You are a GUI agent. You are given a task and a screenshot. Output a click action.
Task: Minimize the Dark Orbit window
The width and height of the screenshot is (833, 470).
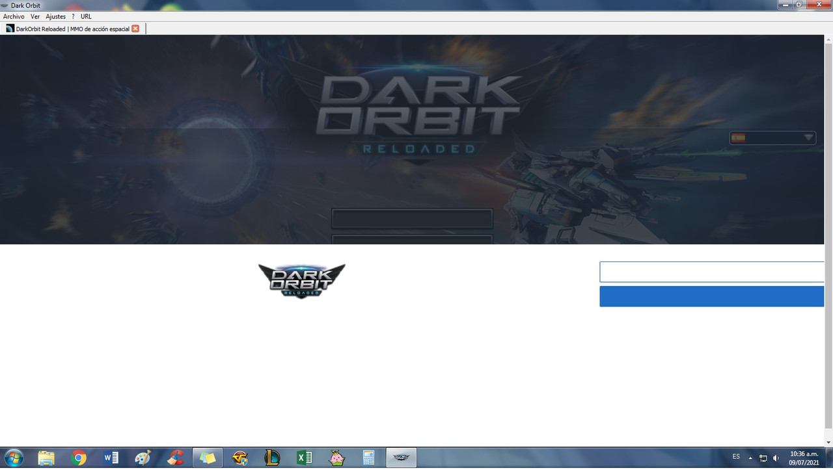coord(785,4)
